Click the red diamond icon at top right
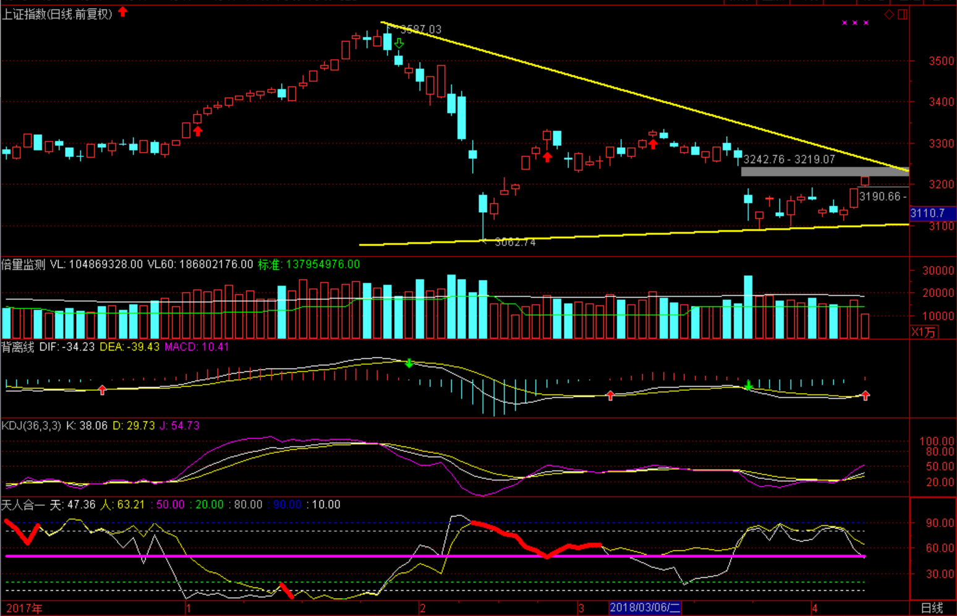 (x=889, y=14)
